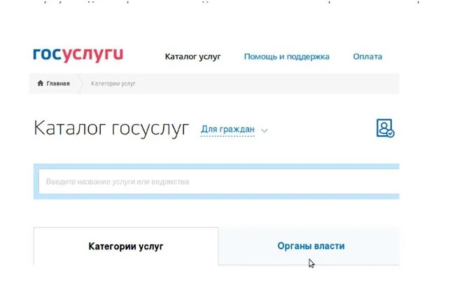The height and width of the screenshot is (292, 455).
Task: Open the Каталог услуг menu item
Action: 192,57
